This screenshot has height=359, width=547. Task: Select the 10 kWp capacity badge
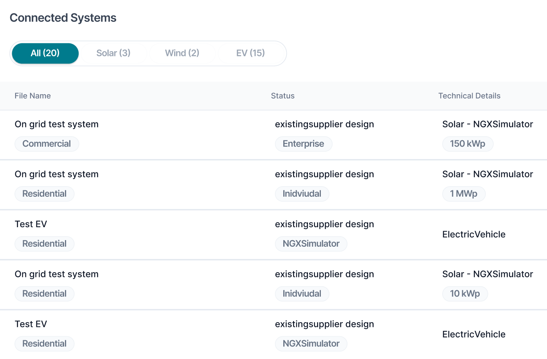465,294
